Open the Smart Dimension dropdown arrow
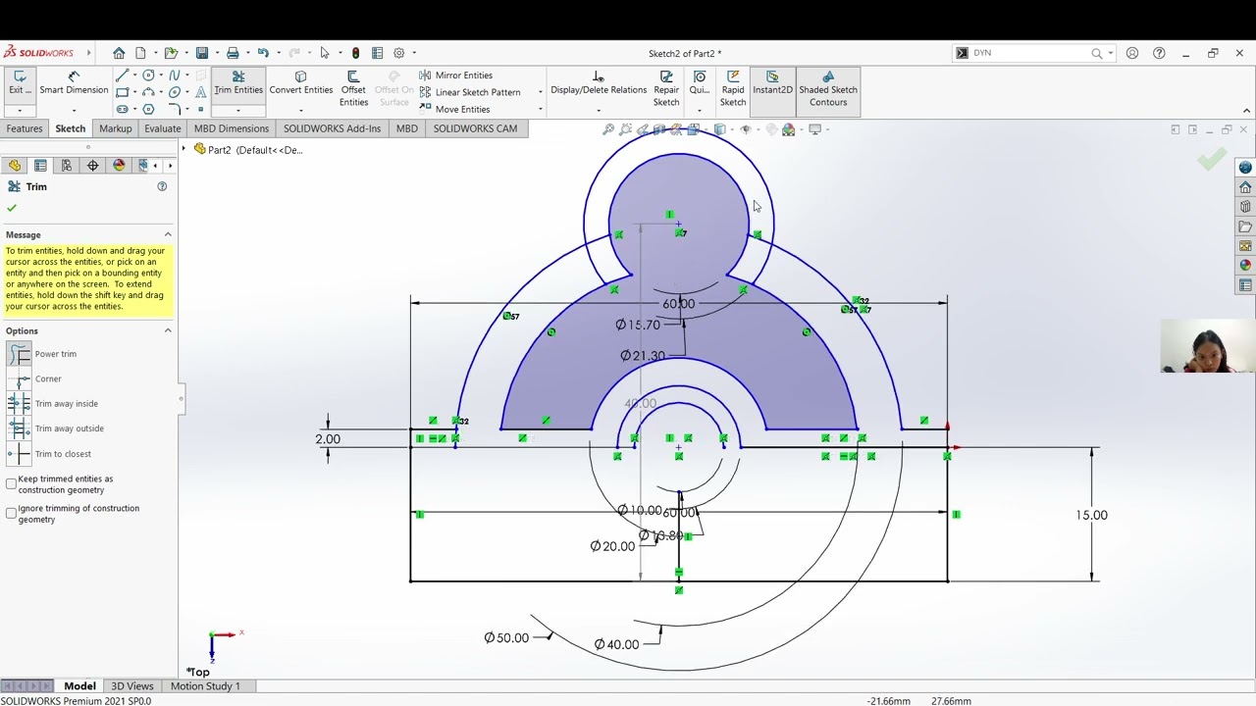The image size is (1256, 706). [74, 110]
